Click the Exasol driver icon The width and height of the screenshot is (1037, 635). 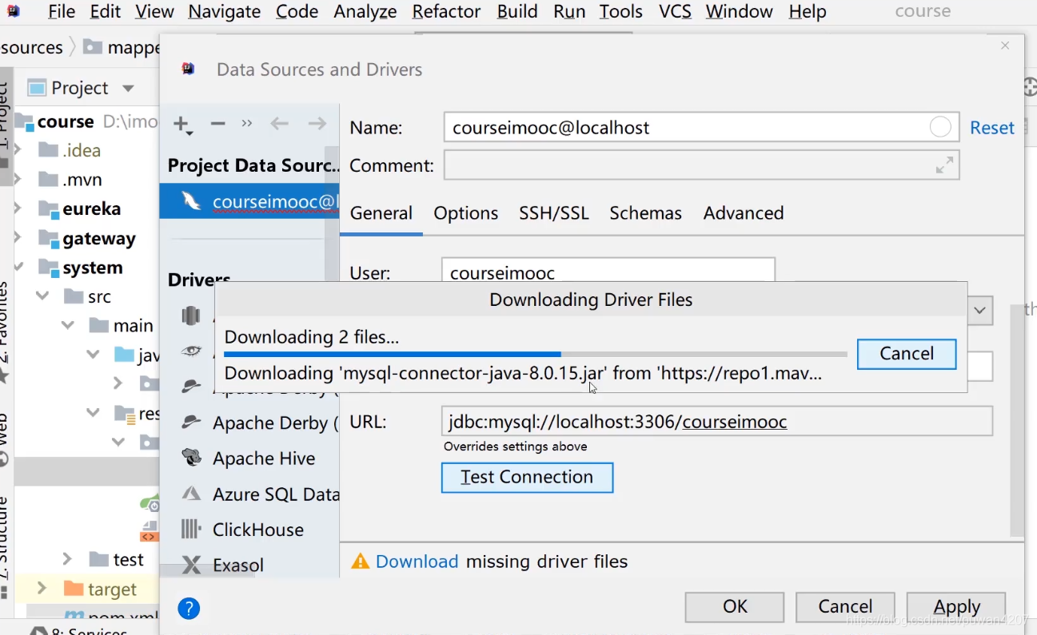click(191, 566)
